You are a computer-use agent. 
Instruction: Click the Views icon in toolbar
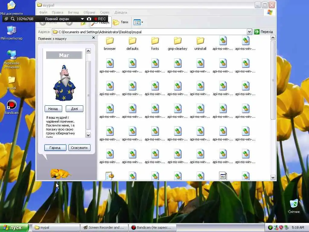[137, 22]
